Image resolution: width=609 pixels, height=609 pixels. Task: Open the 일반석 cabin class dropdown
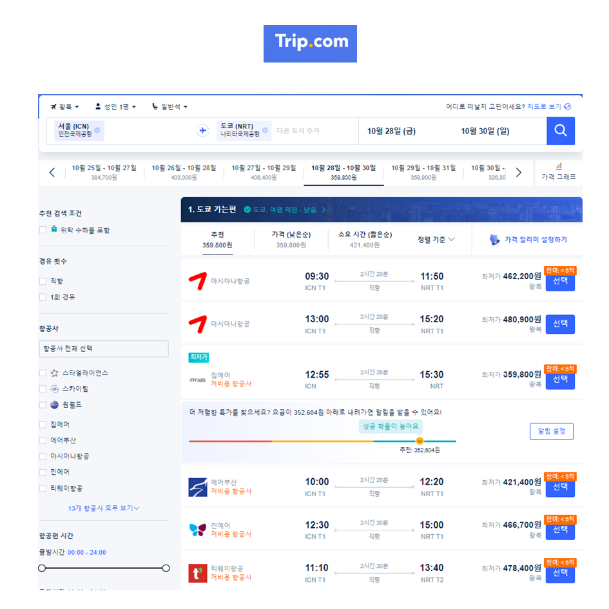(169, 106)
